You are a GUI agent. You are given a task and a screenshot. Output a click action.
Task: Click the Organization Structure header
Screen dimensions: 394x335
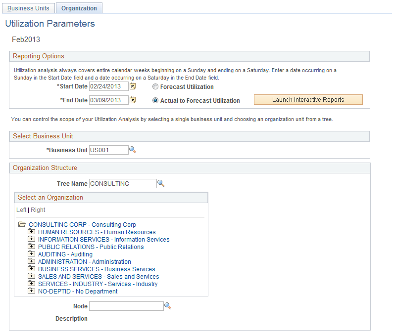click(190, 168)
